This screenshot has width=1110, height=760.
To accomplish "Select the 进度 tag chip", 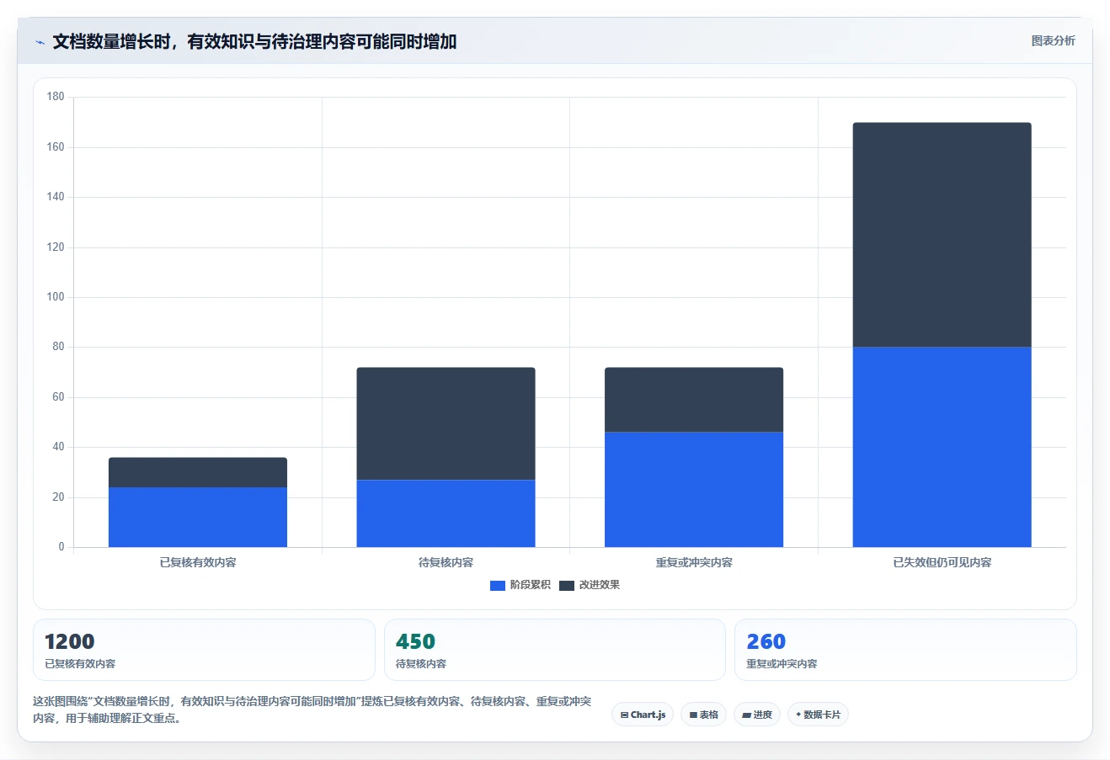I will pyautogui.click(x=757, y=715).
